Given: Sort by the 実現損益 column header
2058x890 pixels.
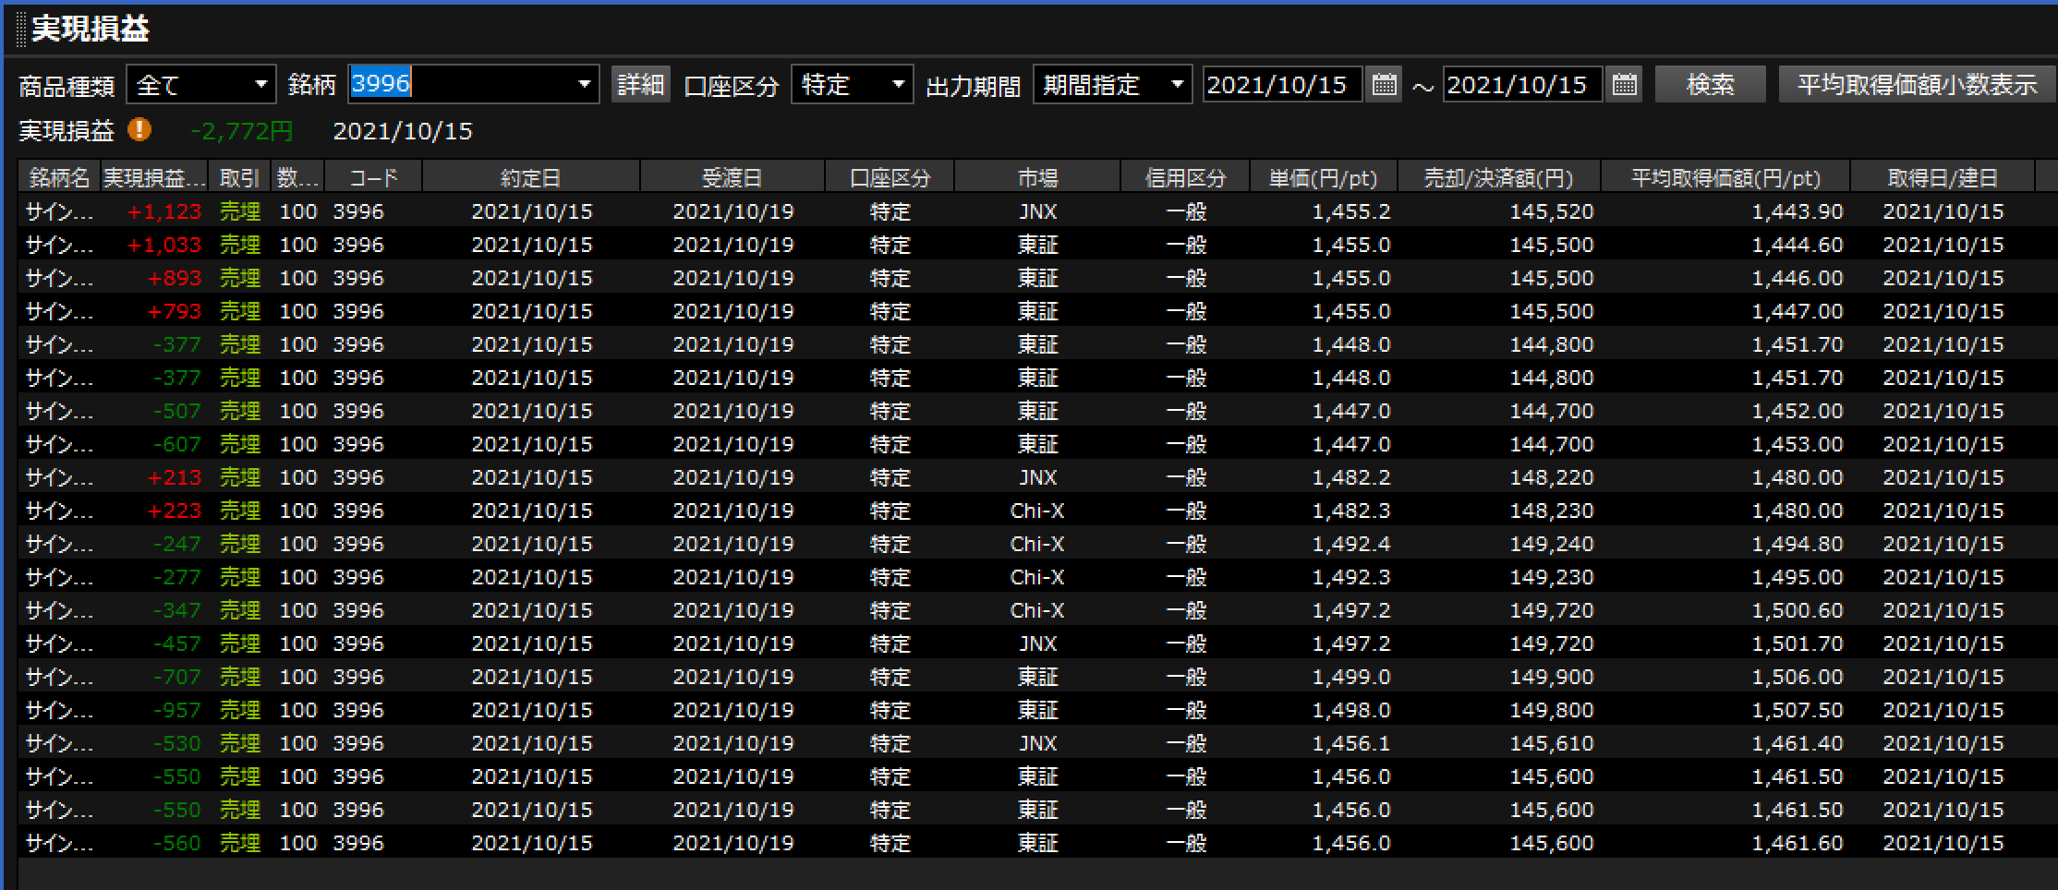Looking at the screenshot, I should 153,177.
